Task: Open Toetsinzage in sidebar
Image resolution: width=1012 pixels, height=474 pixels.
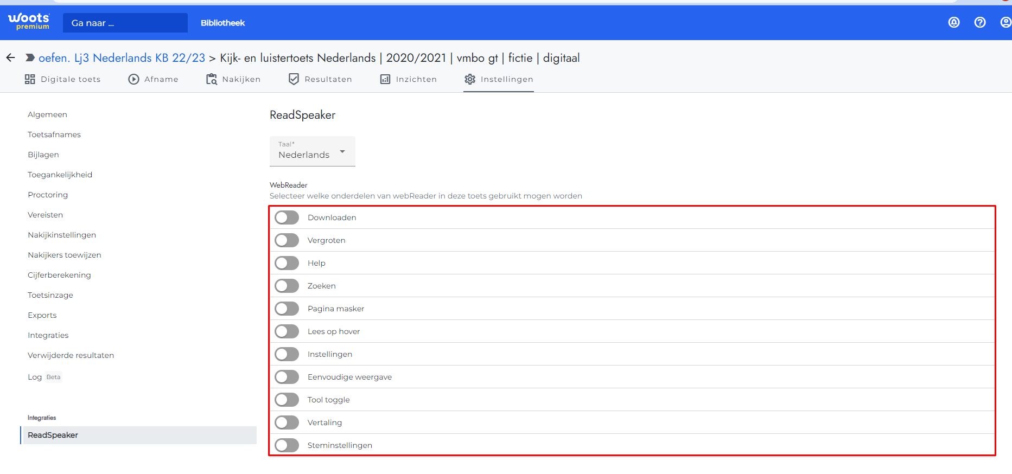Action: (50, 295)
